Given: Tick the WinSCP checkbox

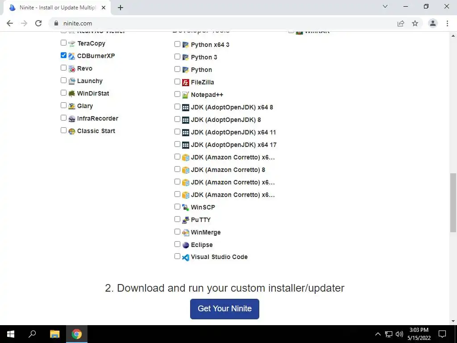Looking at the screenshot, I should (x=177, y=206).
